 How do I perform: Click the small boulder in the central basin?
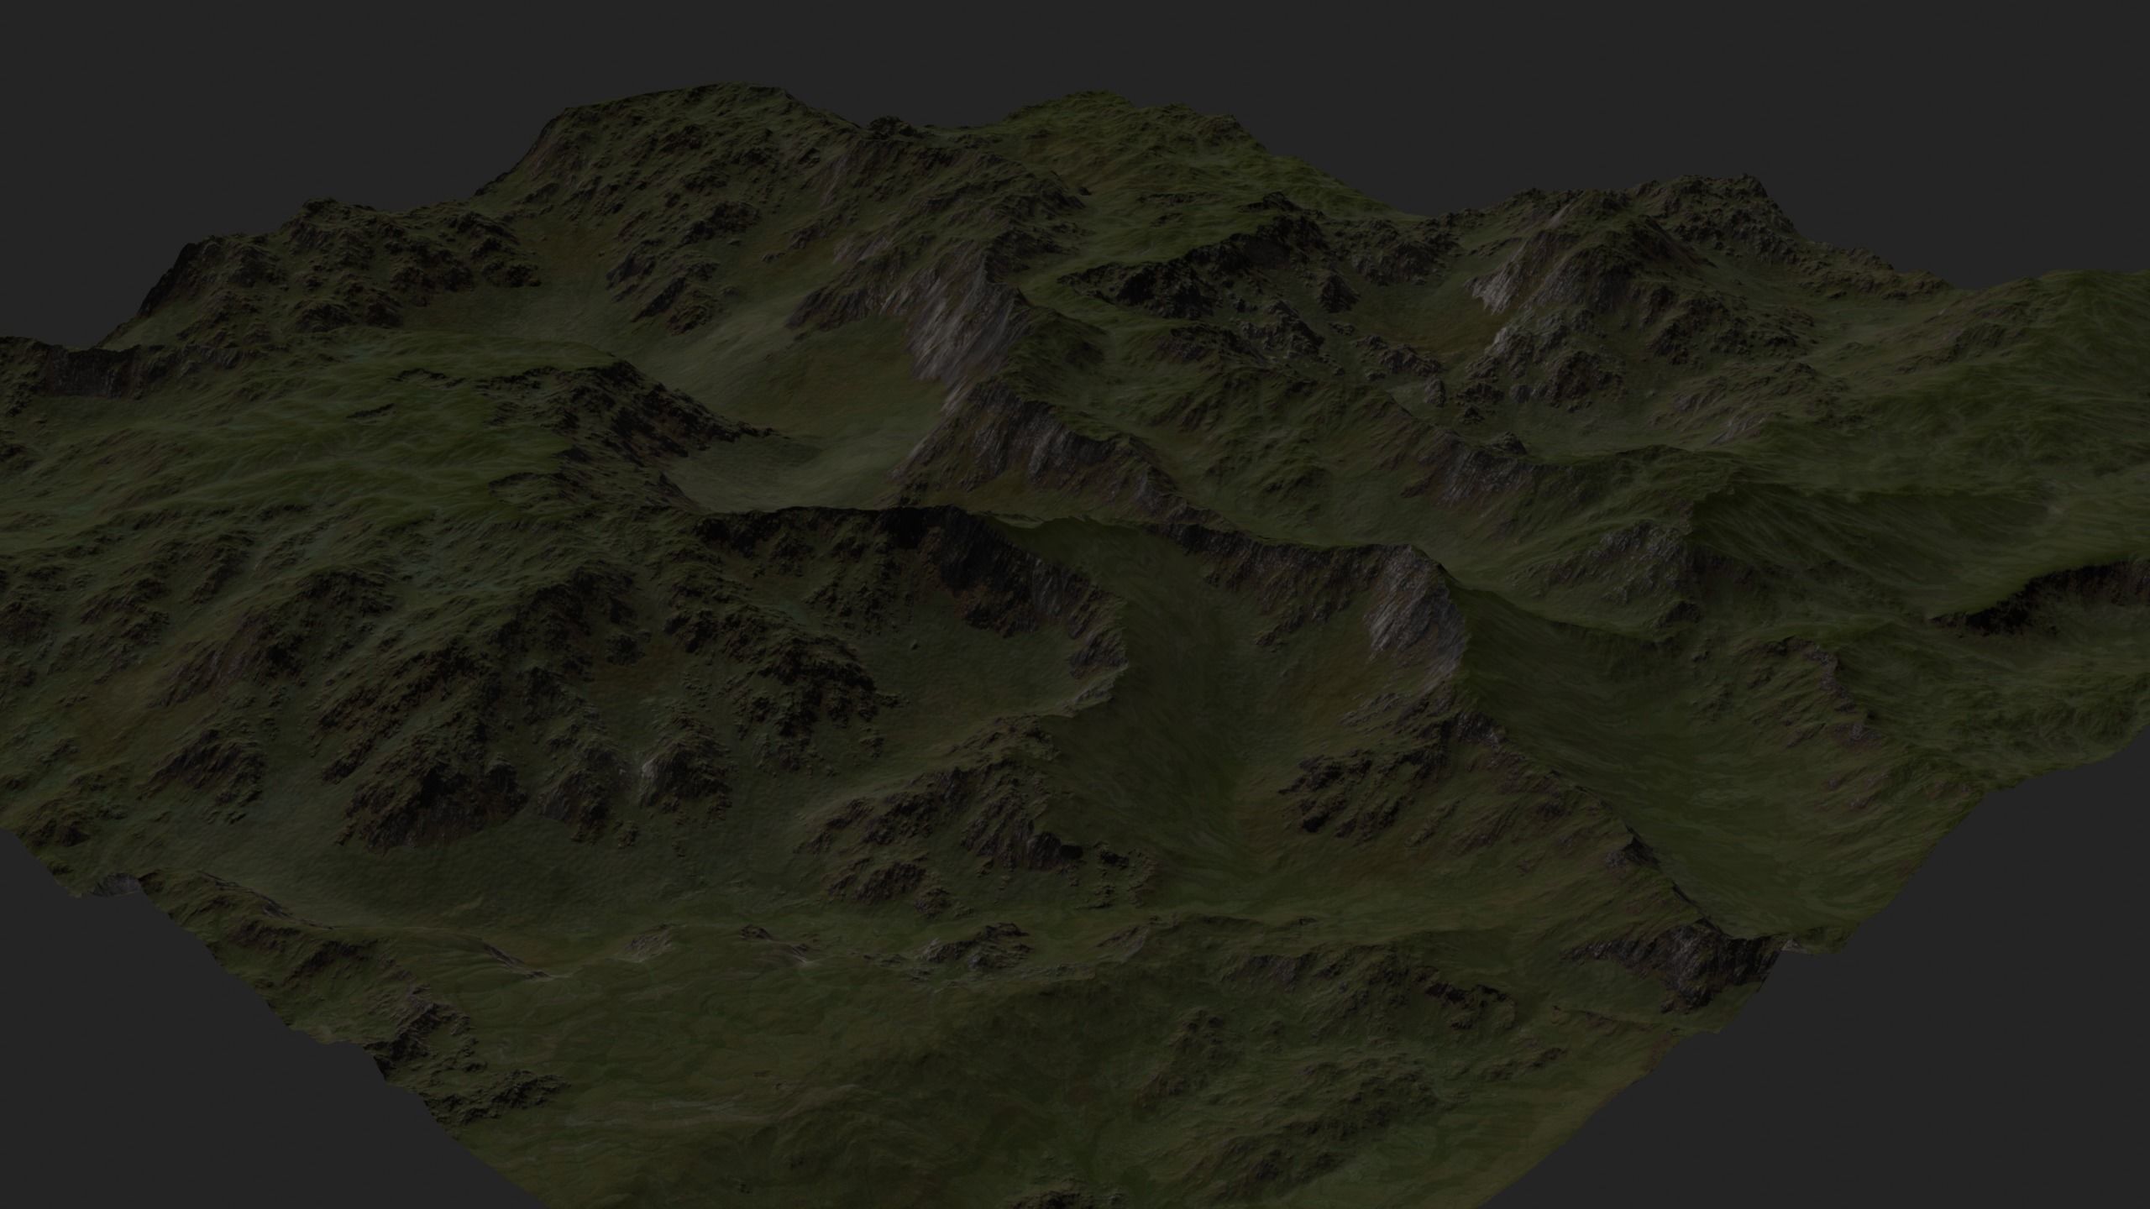914,646
